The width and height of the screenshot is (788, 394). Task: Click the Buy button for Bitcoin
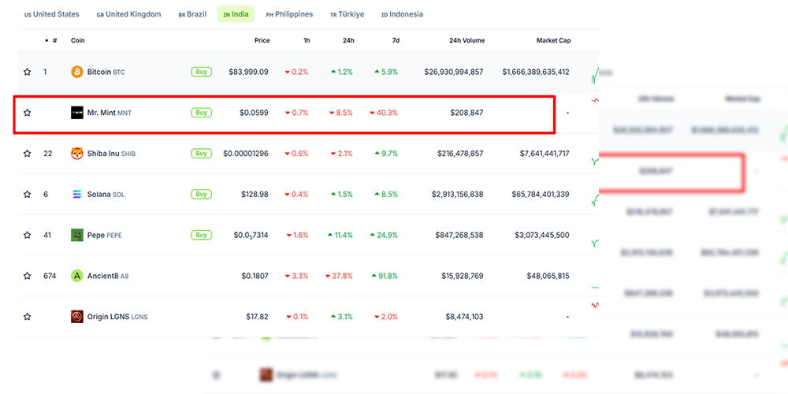201,72
